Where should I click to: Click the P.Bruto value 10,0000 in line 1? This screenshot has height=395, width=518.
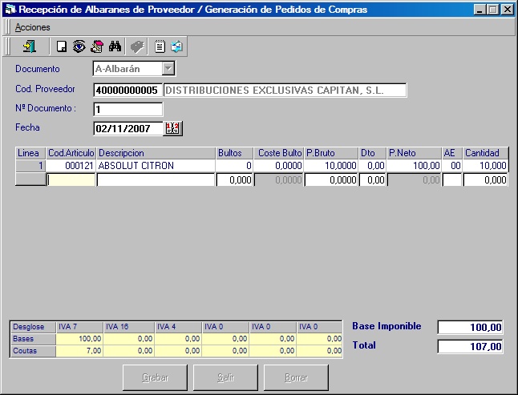(331, 166)
